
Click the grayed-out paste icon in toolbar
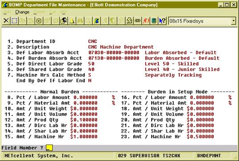coord(31,21)
